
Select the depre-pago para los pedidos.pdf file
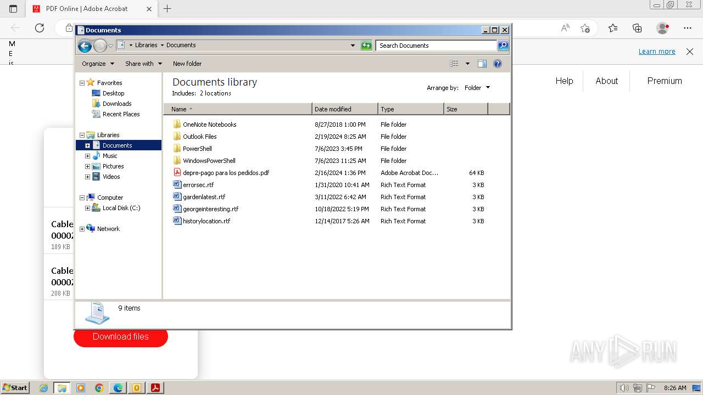pyautogui.click(x=226, y=173)
